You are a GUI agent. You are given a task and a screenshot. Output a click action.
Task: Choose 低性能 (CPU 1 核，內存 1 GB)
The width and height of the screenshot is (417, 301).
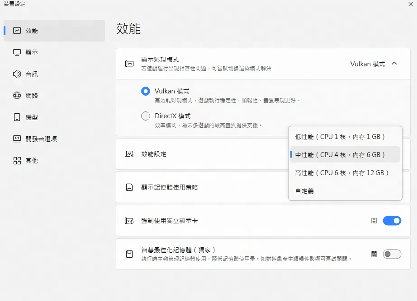tap(345, 137)
